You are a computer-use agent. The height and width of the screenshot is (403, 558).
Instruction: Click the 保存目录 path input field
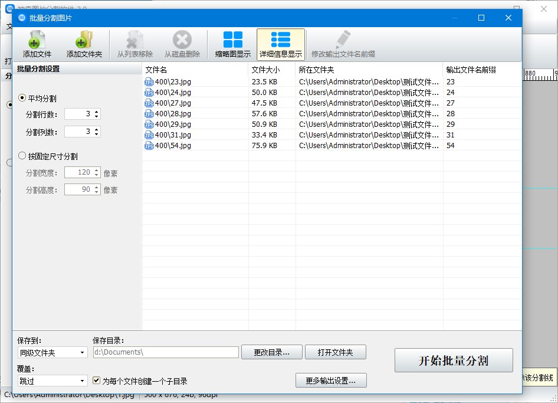pos(165,353)
